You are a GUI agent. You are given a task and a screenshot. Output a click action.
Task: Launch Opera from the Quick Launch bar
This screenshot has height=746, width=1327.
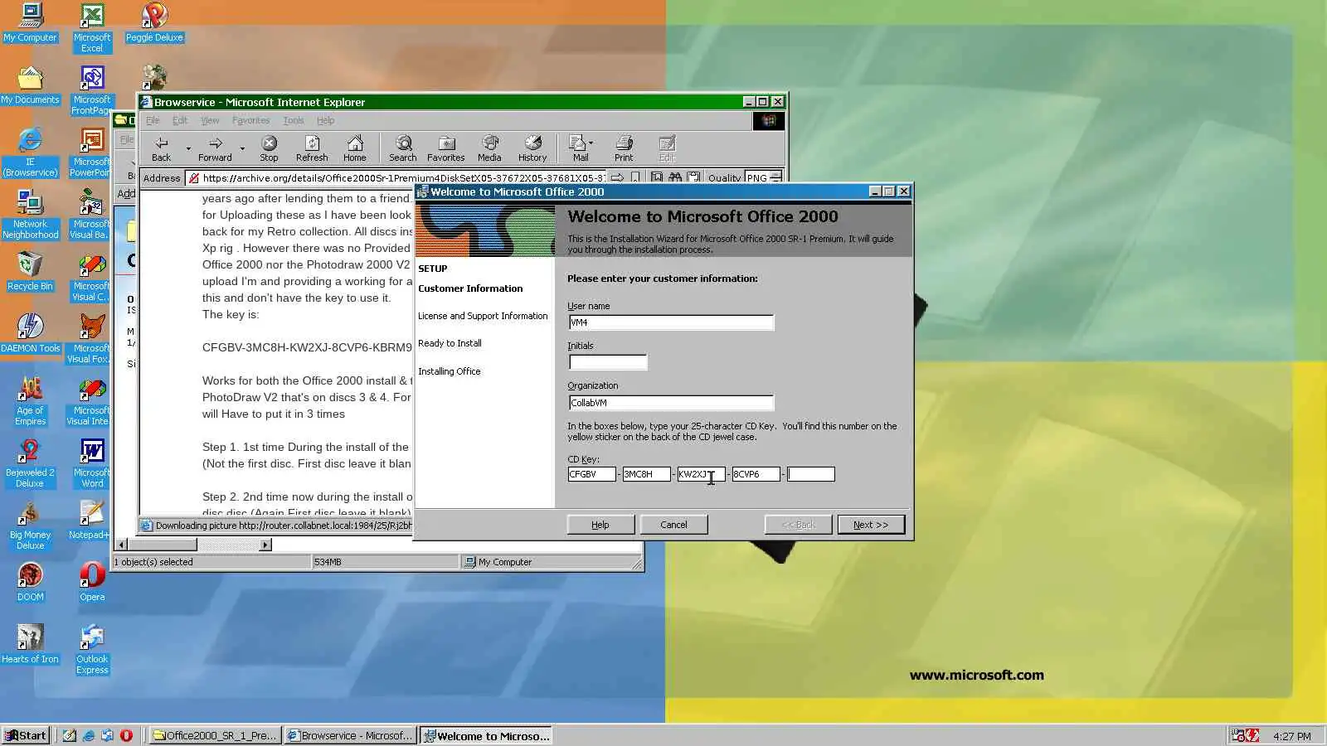126,735
